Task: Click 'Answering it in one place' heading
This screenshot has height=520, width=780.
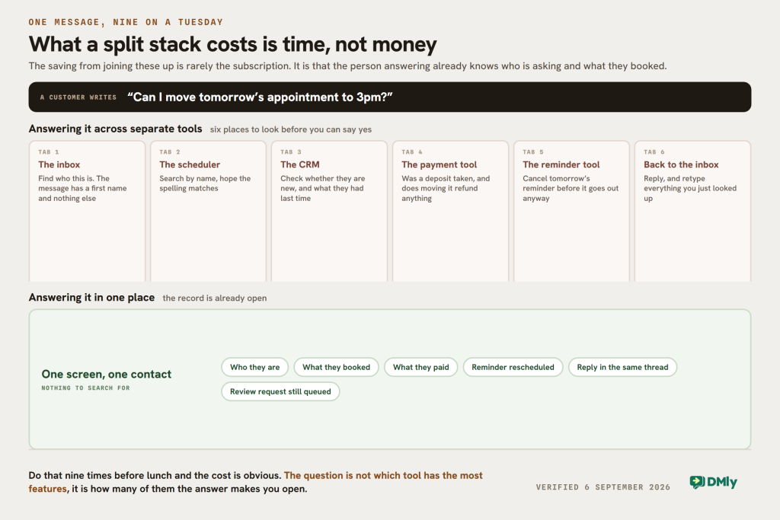Action: point(91,297)
